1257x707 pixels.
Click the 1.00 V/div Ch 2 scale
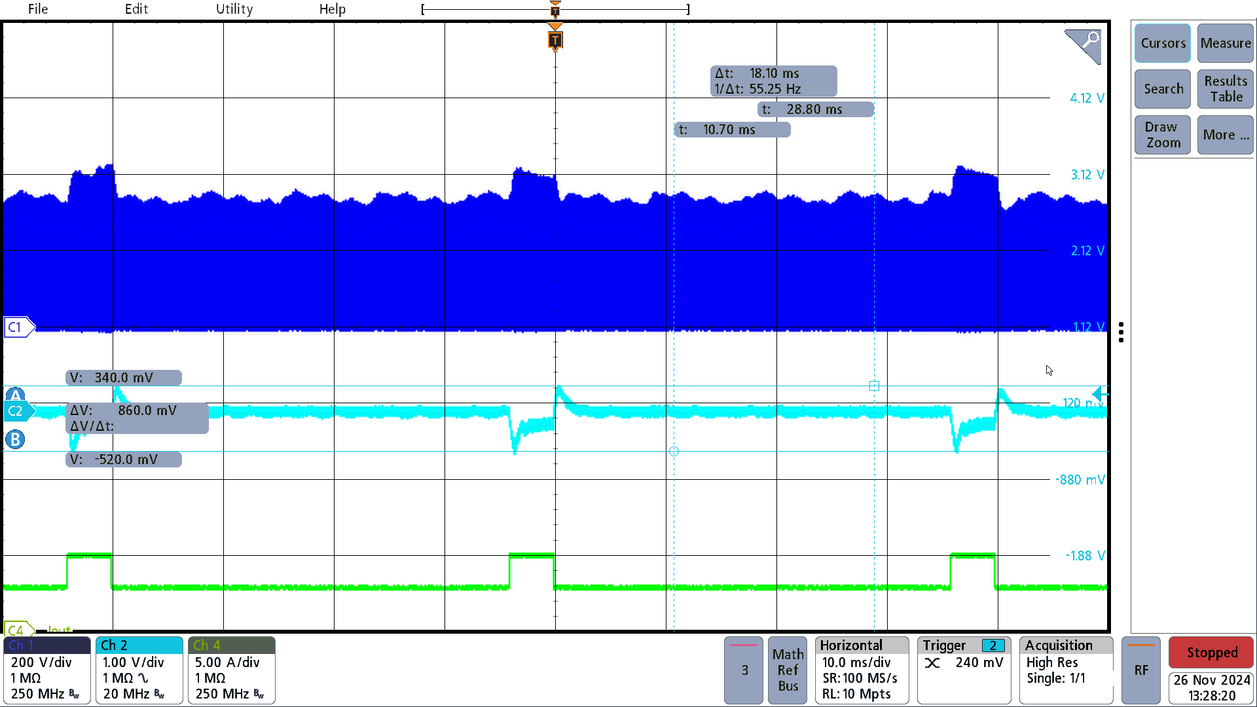(133, 662)
